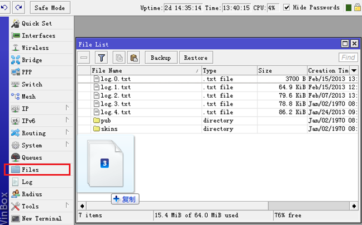This screenshot has height=225, width=362.
Task: Click the padlock icon in top bar
Action: click(357, 8)
